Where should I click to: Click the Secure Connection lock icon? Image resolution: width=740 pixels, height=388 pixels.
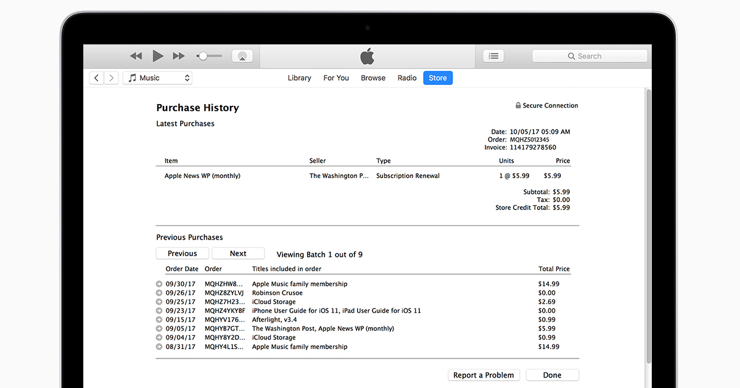[518, 105]
